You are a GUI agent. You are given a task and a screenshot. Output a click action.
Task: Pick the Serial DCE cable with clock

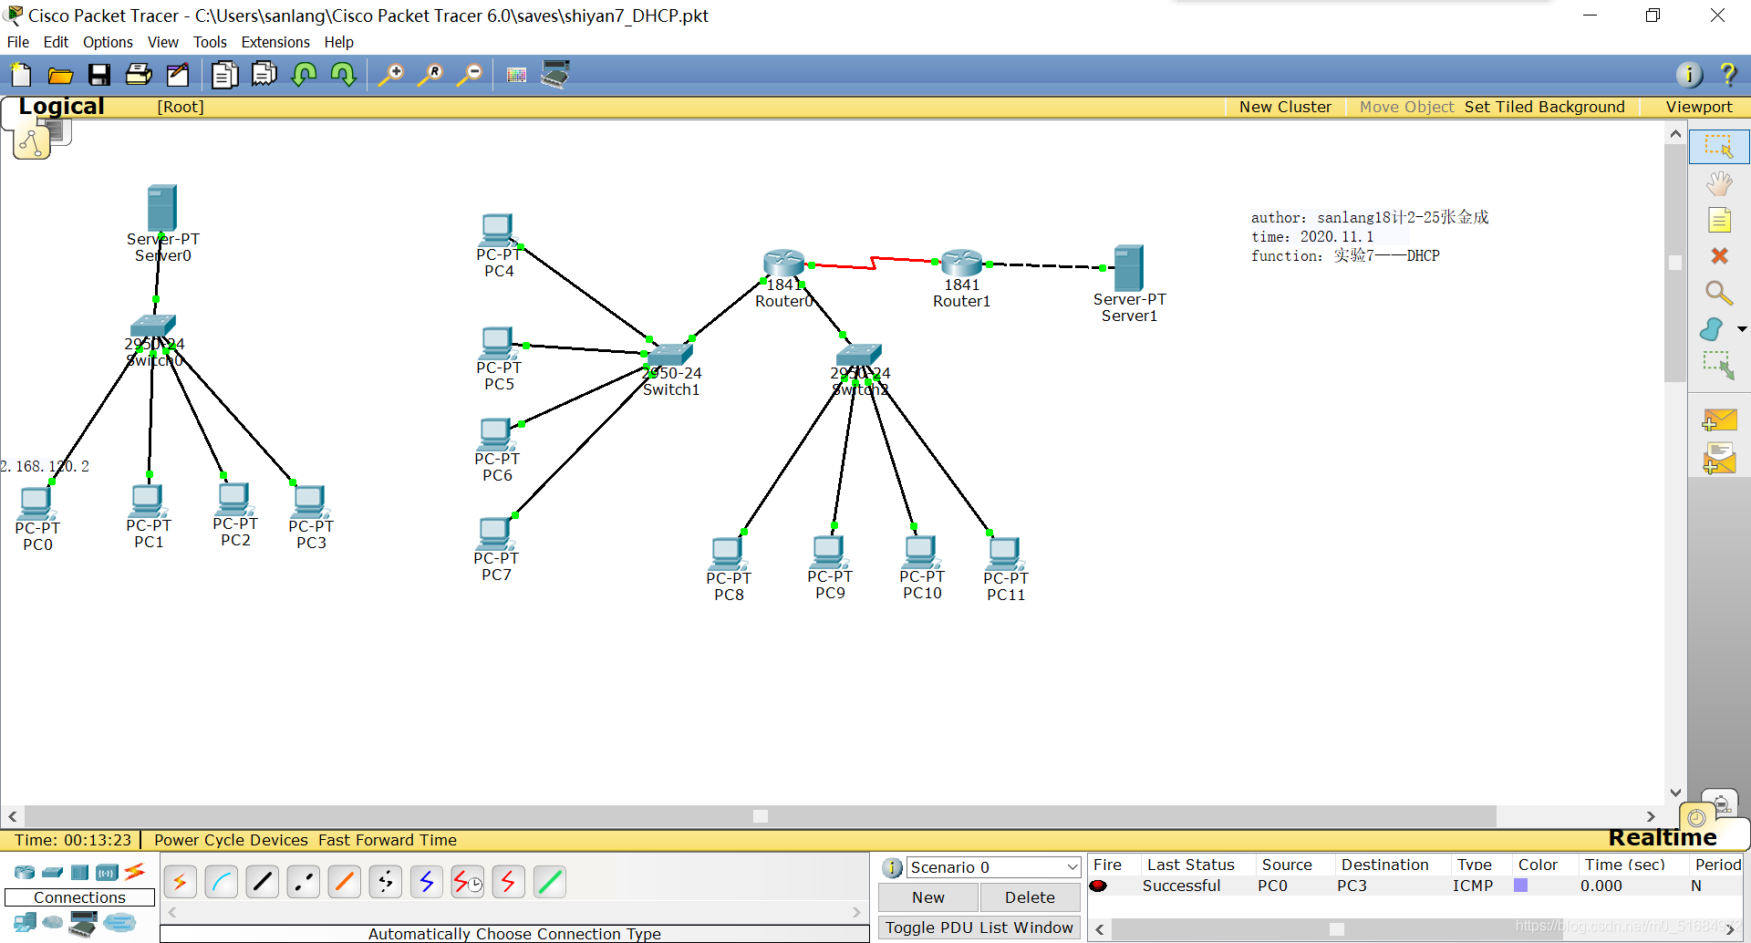point(468,882)
